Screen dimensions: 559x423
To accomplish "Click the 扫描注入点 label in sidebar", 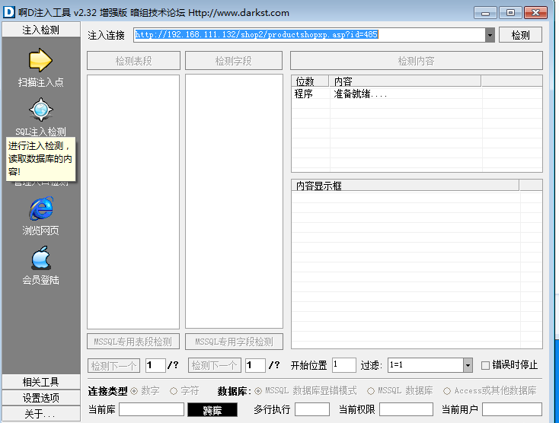I will (x=40, y=82).
